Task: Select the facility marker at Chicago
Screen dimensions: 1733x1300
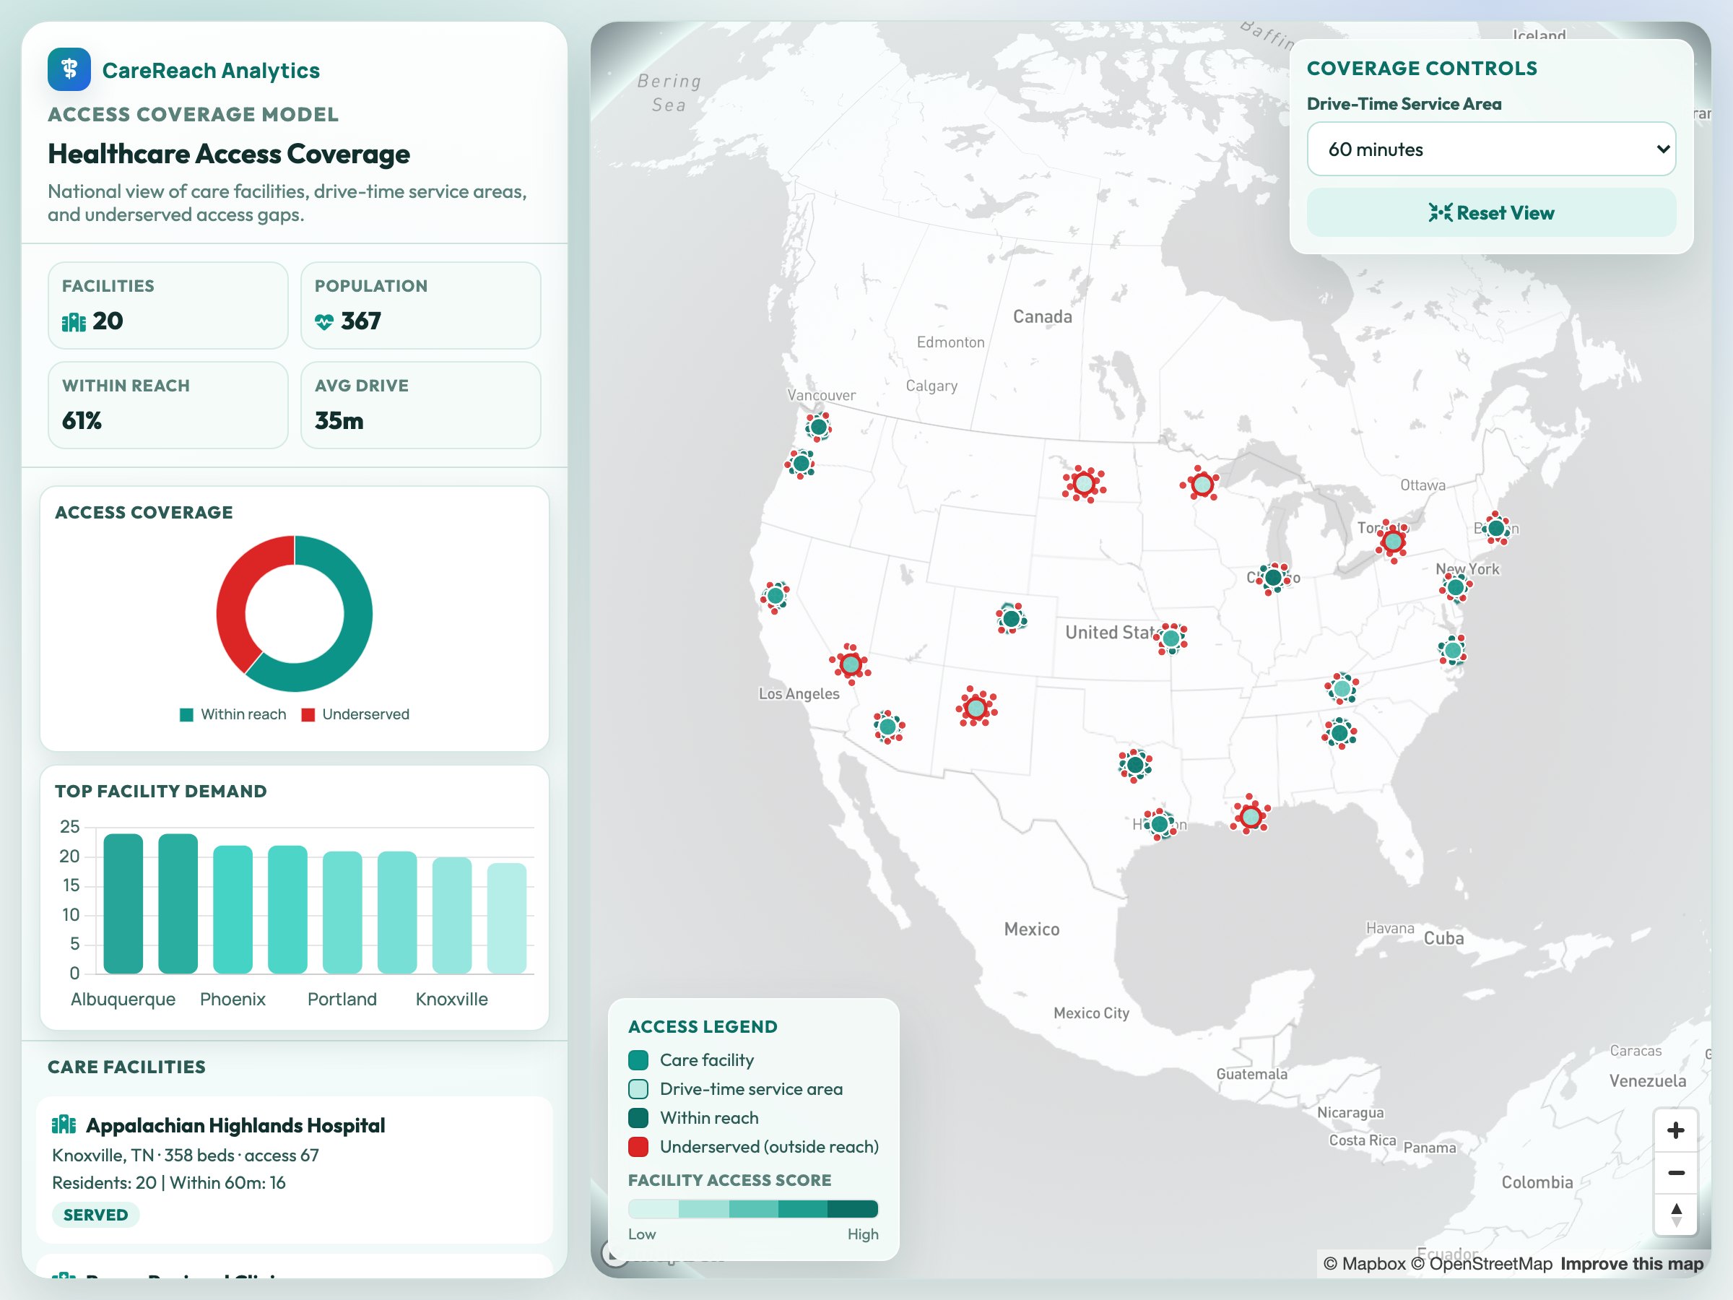Action: [x=1274, y=578]
